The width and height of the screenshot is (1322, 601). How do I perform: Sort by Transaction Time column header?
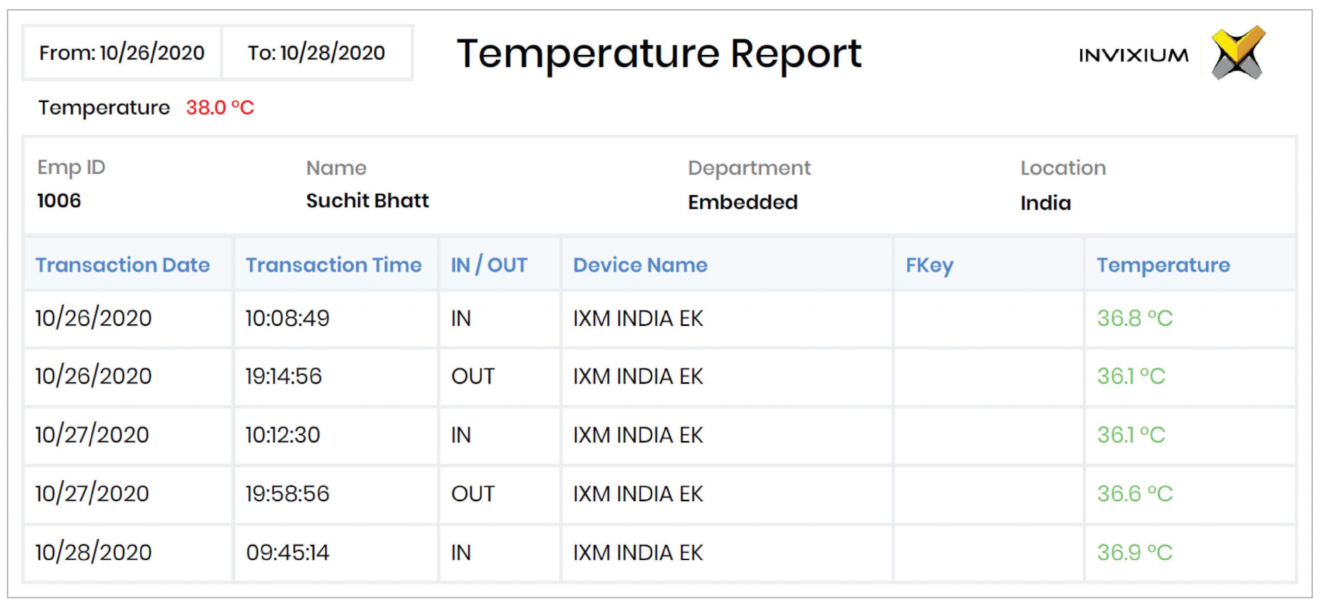tap(334, 265)
